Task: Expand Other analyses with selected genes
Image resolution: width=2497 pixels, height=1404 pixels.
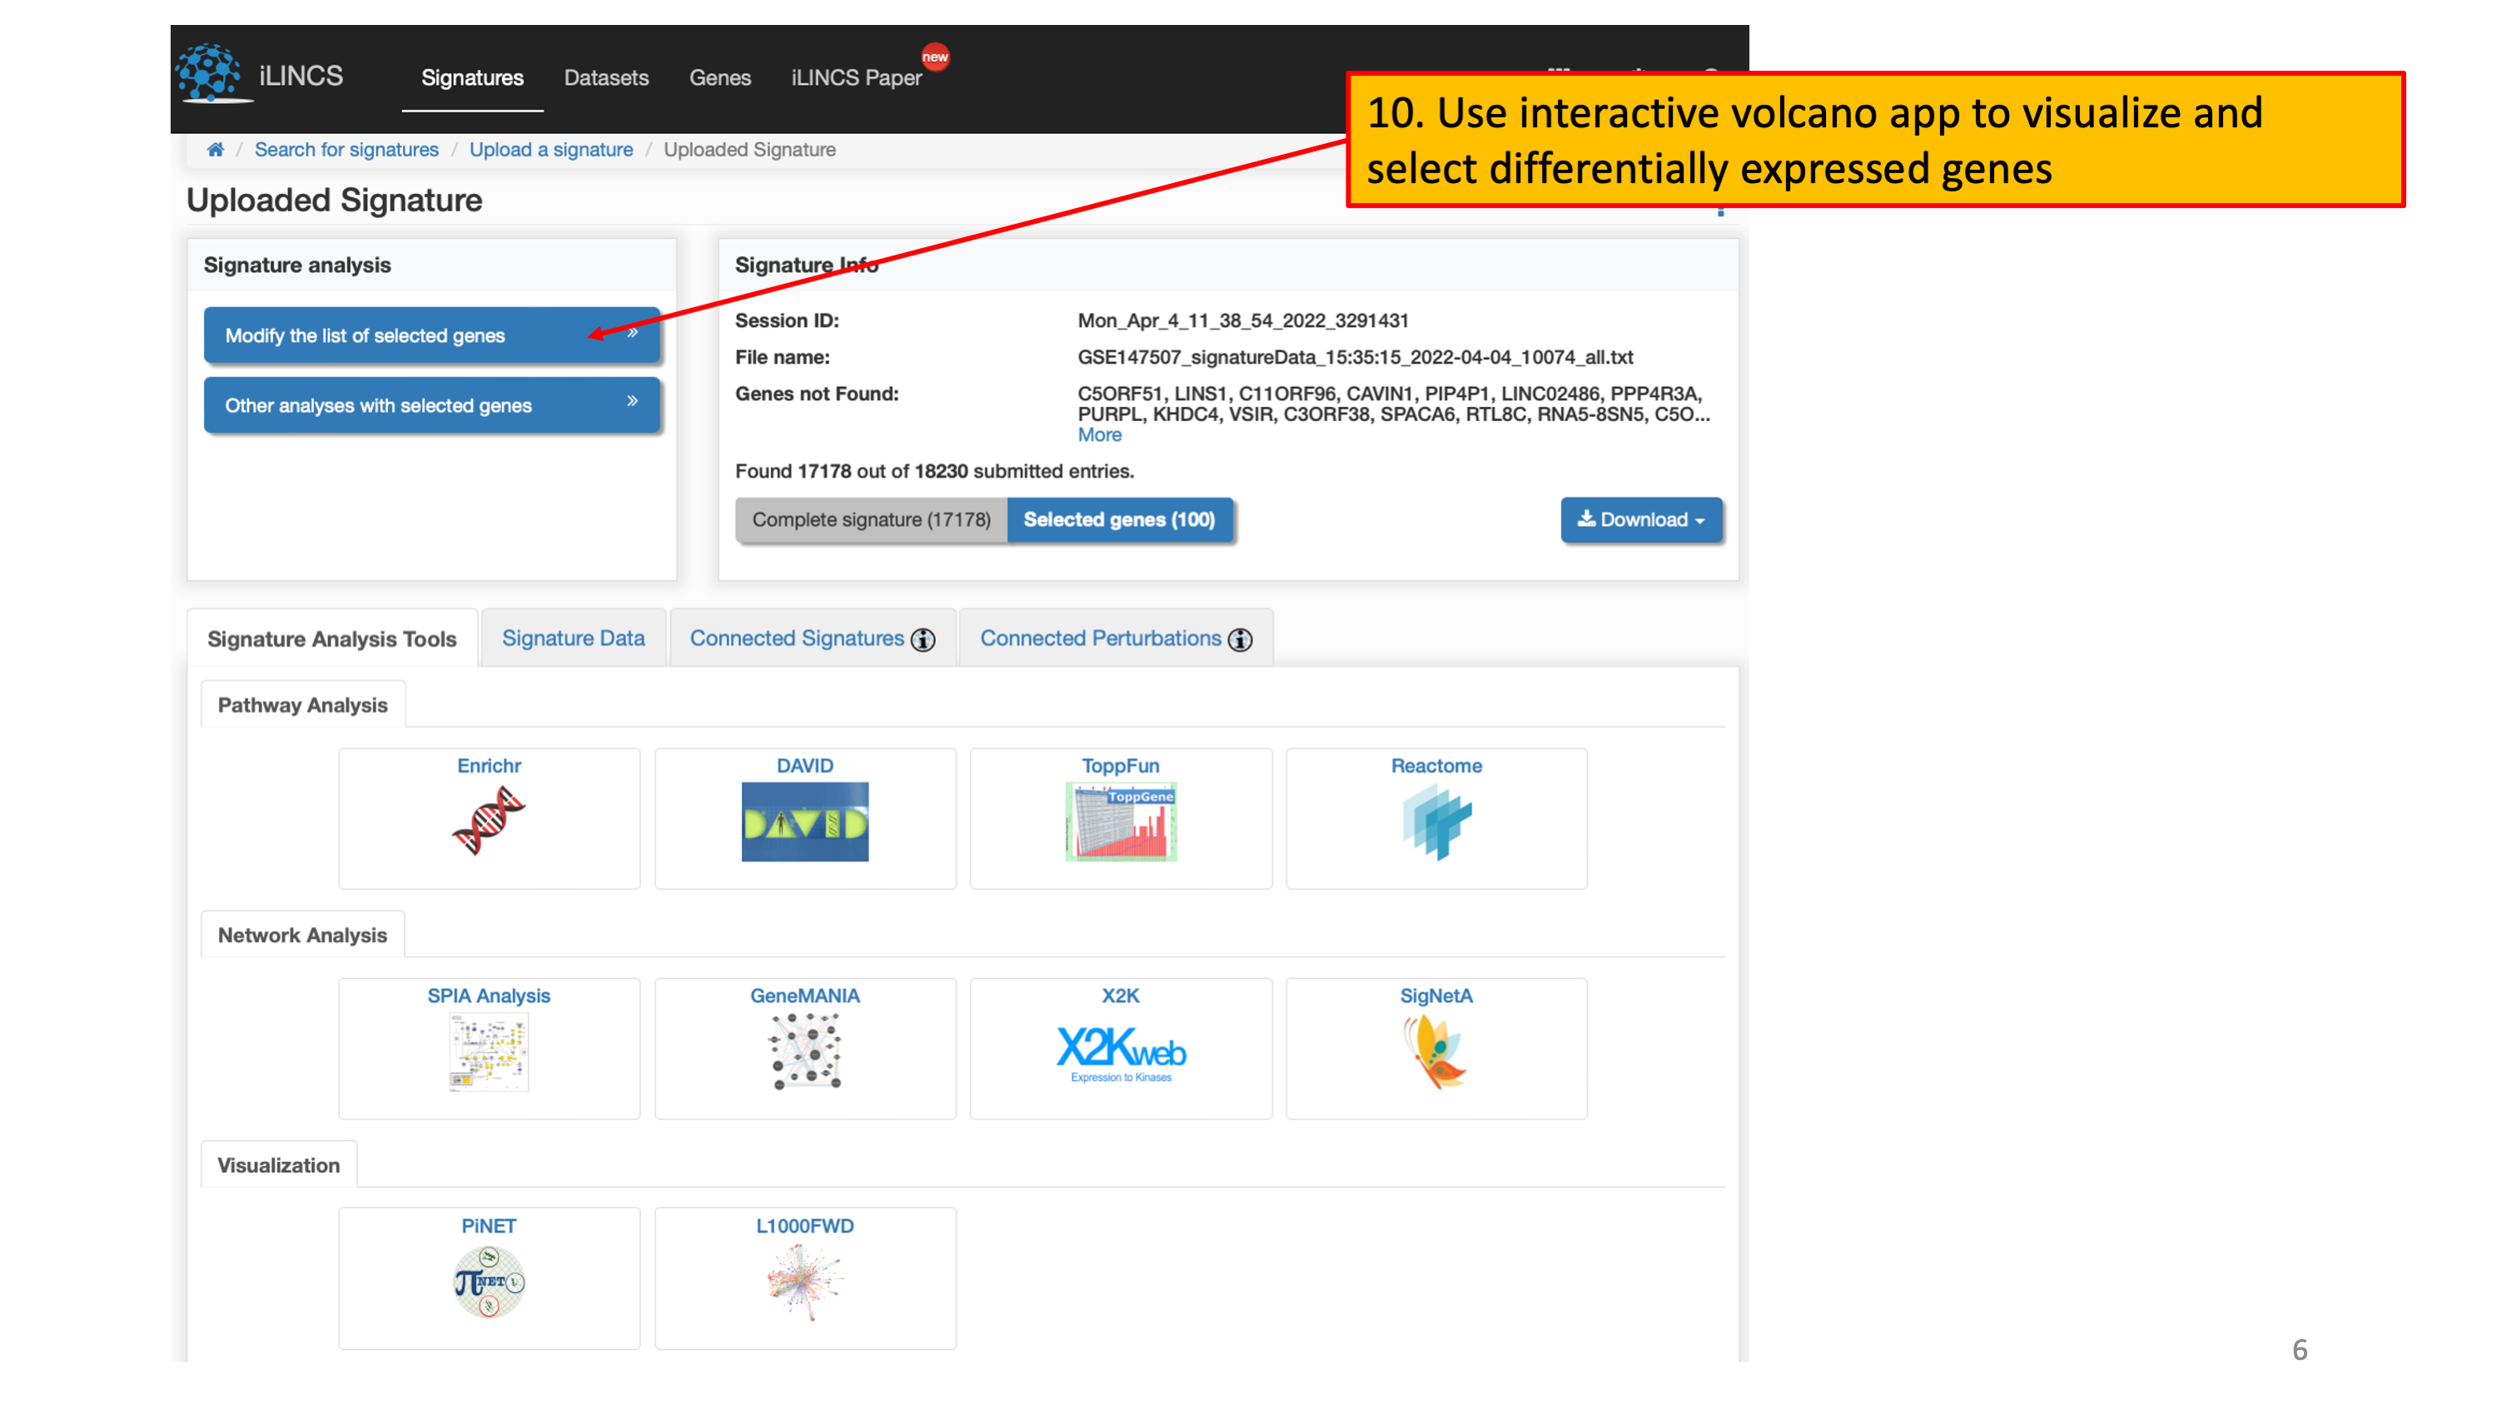Action: click(431, 405)
